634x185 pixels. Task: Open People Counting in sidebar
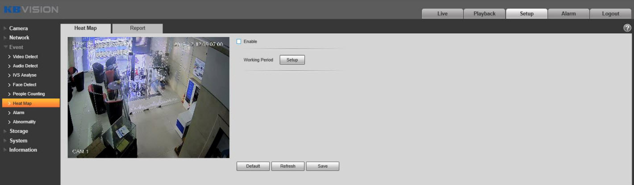tap(29, 94)
